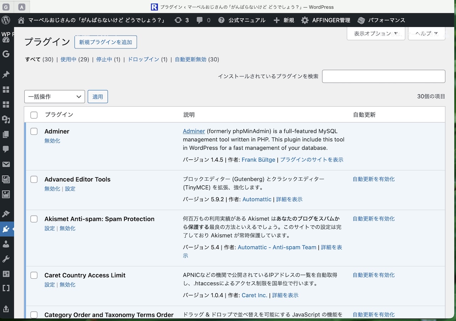
Task: Click the 新規プラグインを追加 button
Action: tap(105, 42)
